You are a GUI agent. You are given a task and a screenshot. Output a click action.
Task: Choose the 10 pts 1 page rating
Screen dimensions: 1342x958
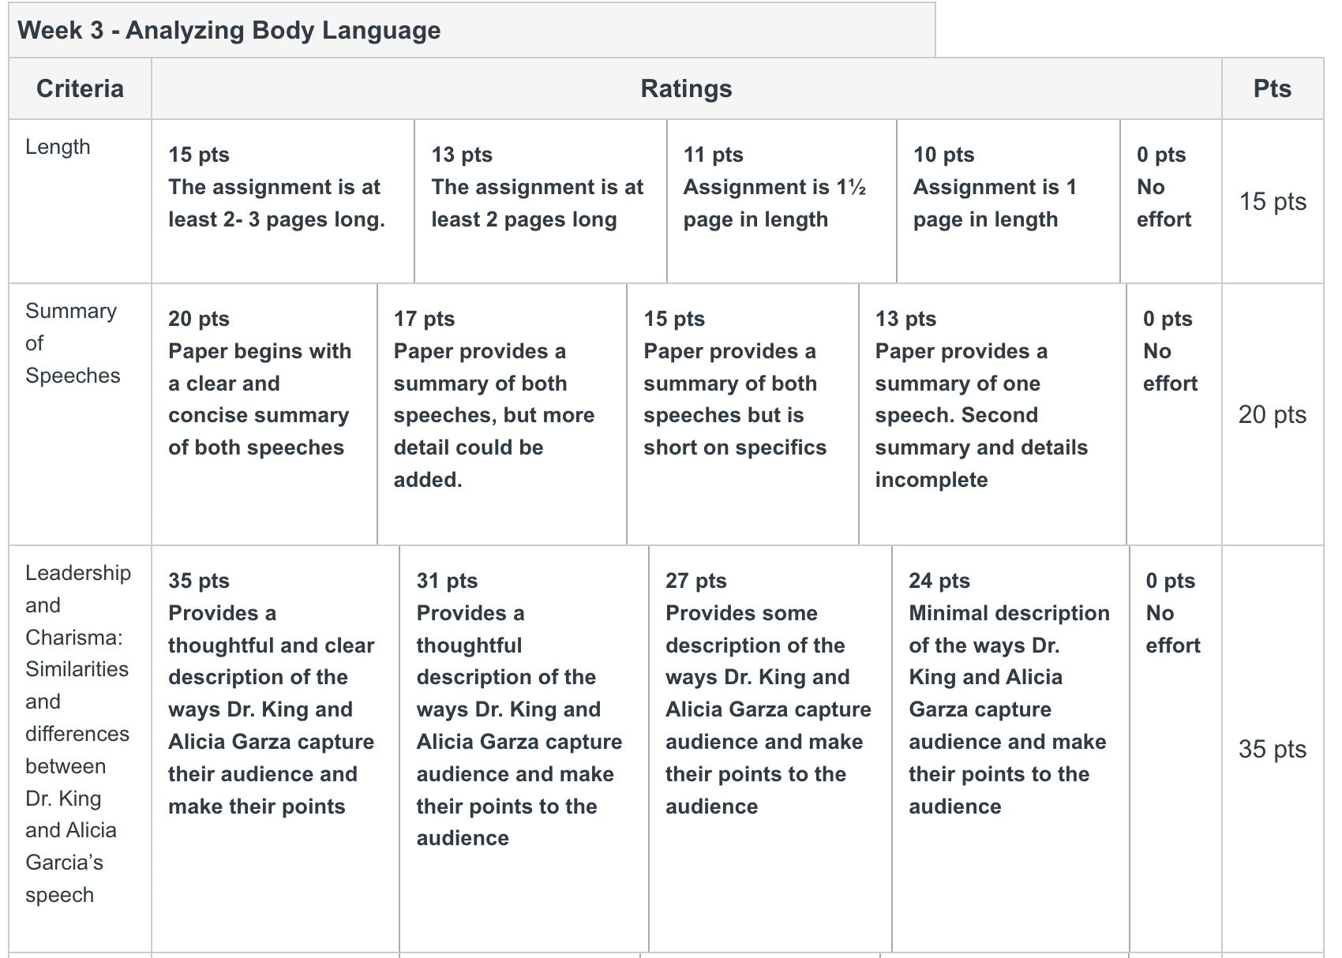pos(1009,201)
